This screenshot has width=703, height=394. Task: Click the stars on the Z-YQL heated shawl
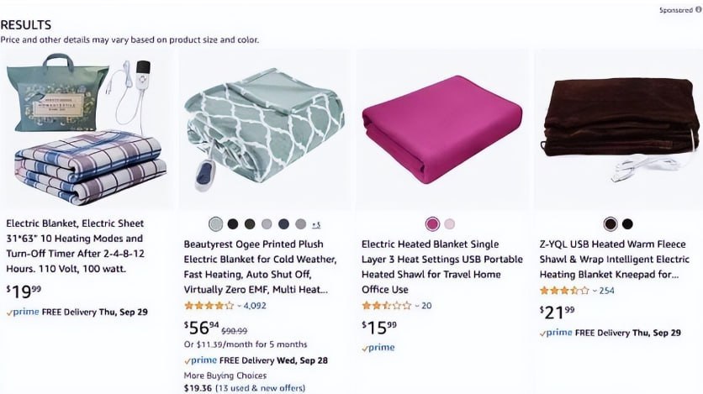pyautogui.click(x=563, y=291)
